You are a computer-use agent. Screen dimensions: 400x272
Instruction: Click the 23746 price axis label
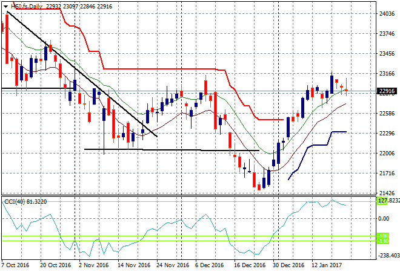pyautogui.click(x=387, y=34)
